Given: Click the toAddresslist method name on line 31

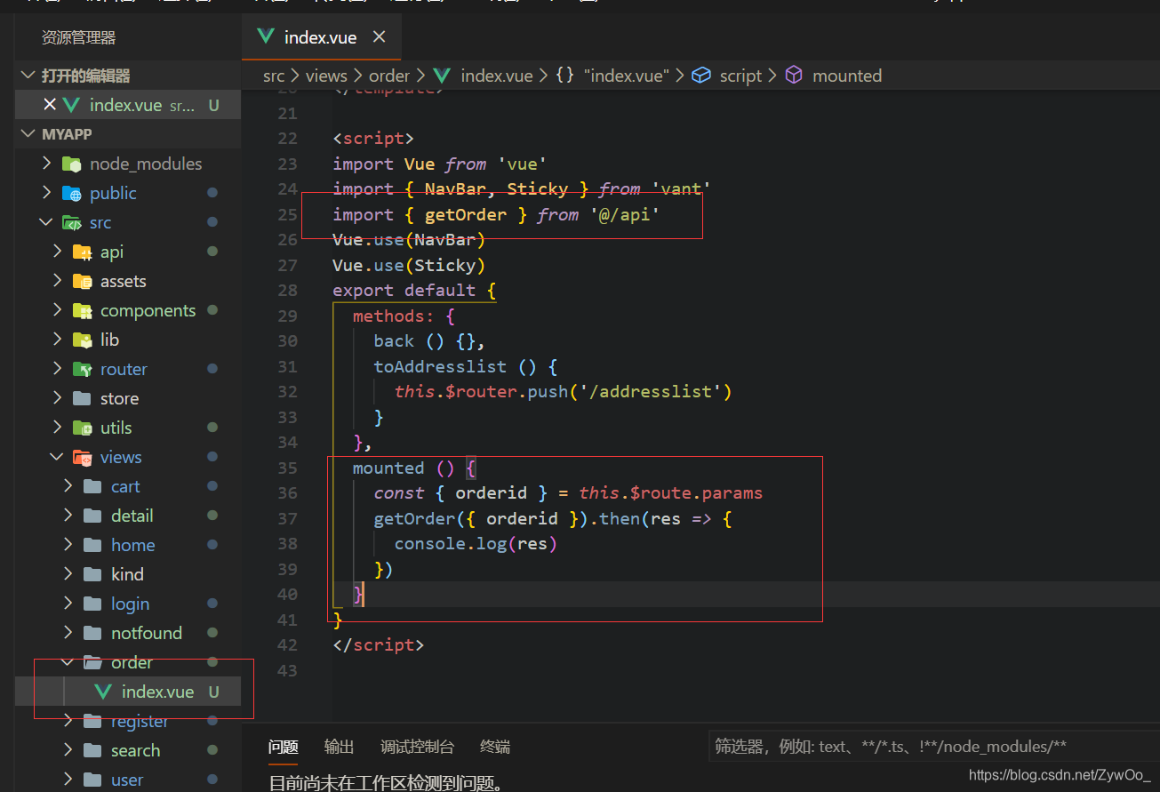Looking at the screenshot, I should (440, 366).
